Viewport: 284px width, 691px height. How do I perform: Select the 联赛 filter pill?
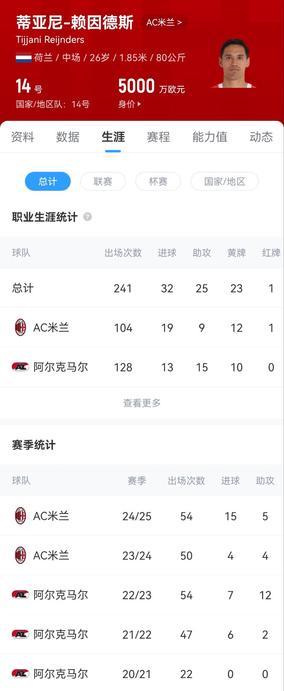tap(103, 181)
